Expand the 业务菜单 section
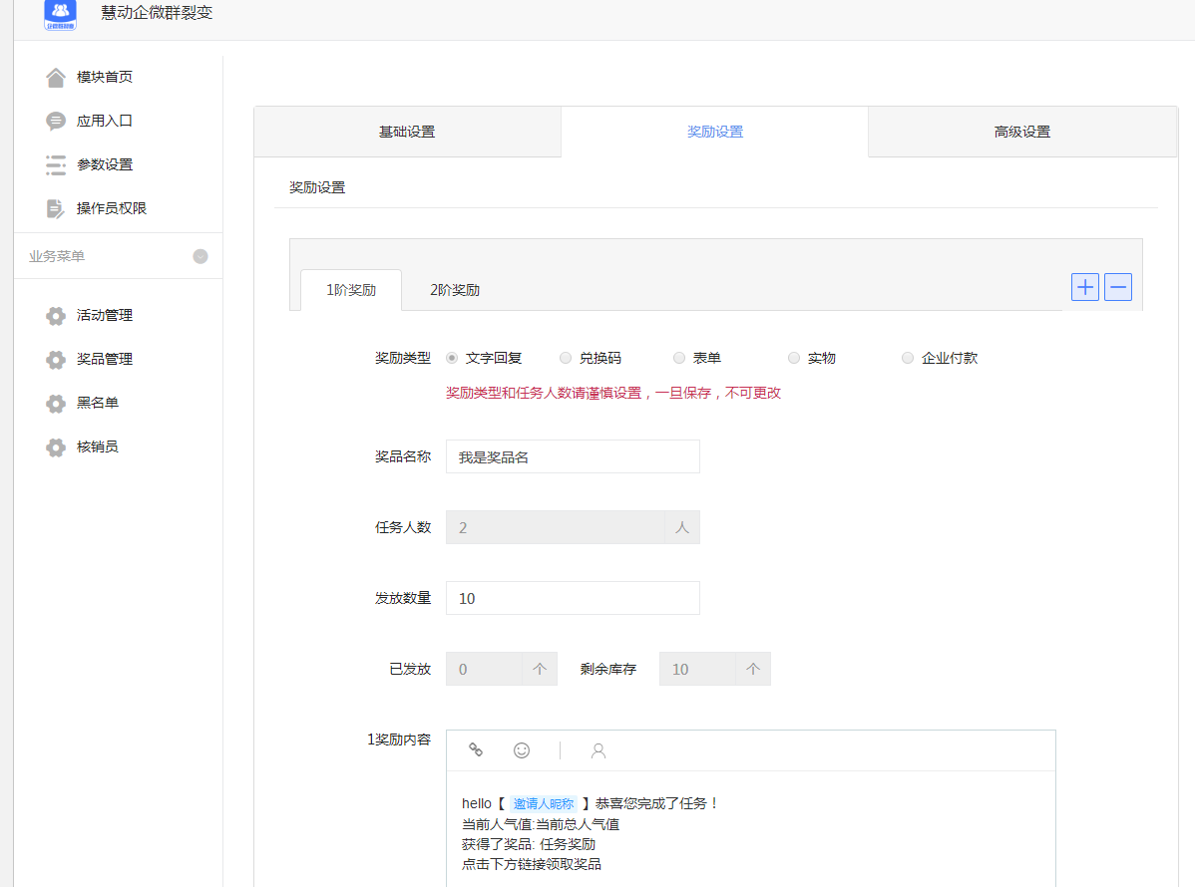The image size is (1195, 887). tap(200, 255)
